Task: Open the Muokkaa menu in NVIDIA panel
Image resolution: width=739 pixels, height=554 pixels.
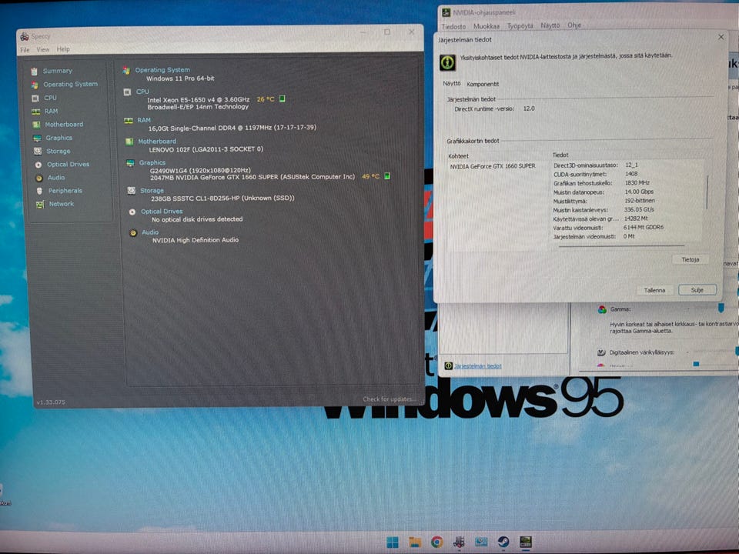Action: click(486, 26)
